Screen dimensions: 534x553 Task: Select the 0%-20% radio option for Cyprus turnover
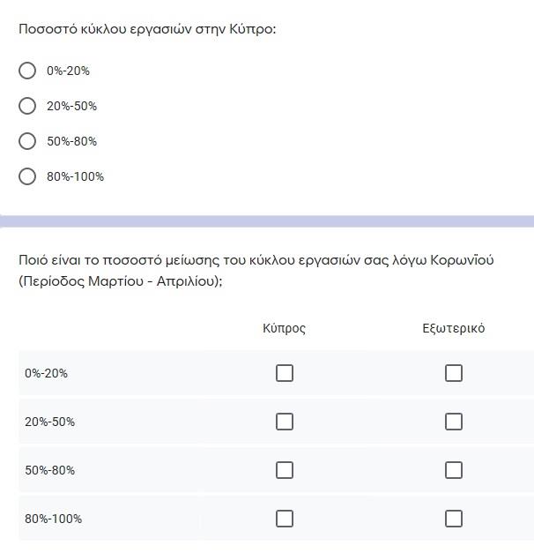(27, 71)
